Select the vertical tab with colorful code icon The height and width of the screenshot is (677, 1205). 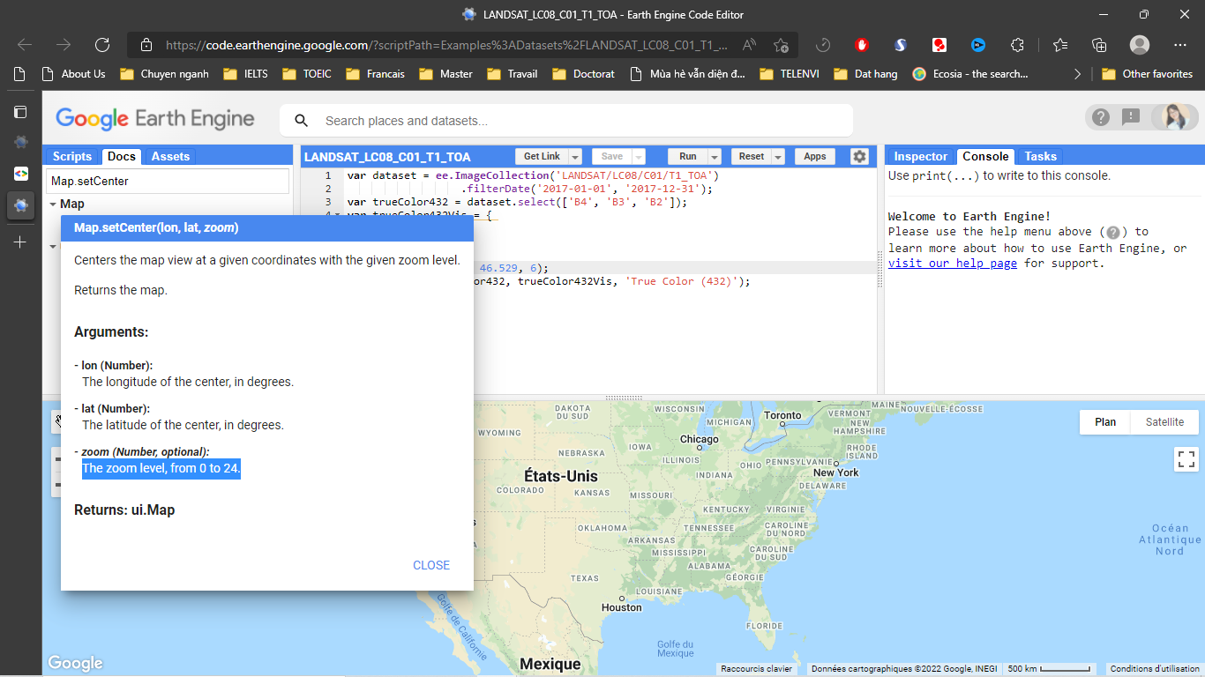20,174
